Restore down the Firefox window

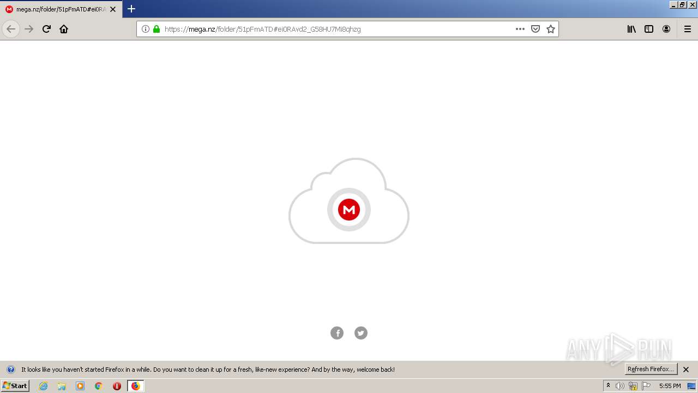click(x=682, y=4)
